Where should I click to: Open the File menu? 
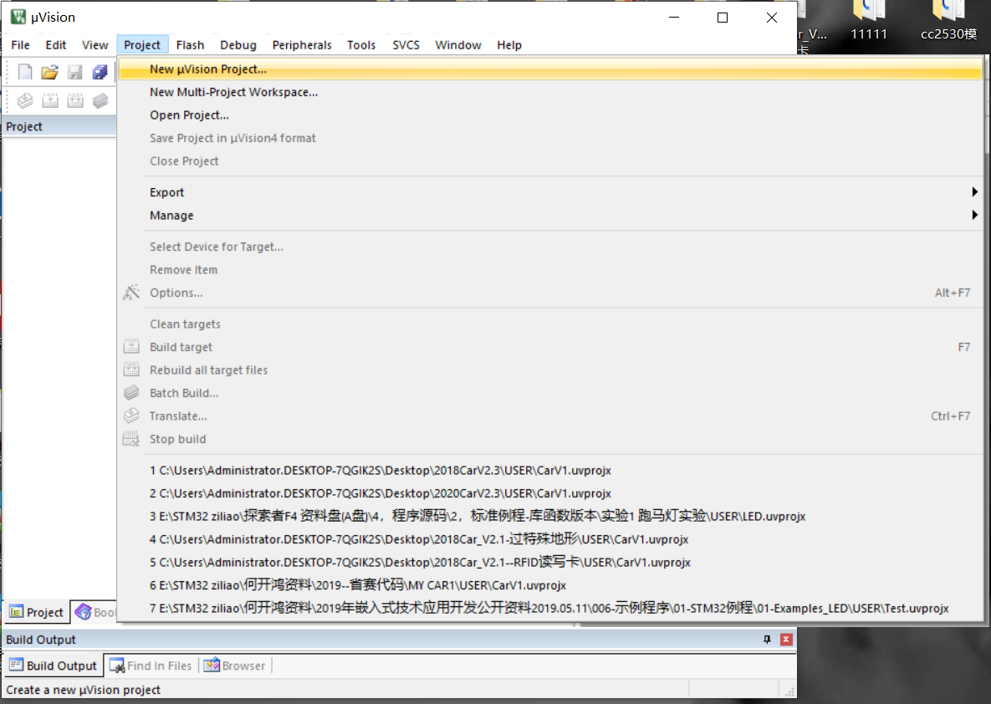(20, 45)
